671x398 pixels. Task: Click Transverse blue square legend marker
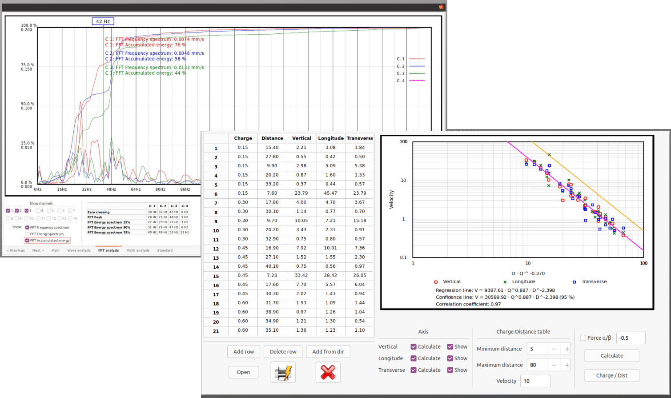(x=575, y=282)
